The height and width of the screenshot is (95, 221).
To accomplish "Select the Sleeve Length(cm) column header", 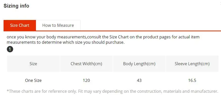I will click(x=192, y=64).
